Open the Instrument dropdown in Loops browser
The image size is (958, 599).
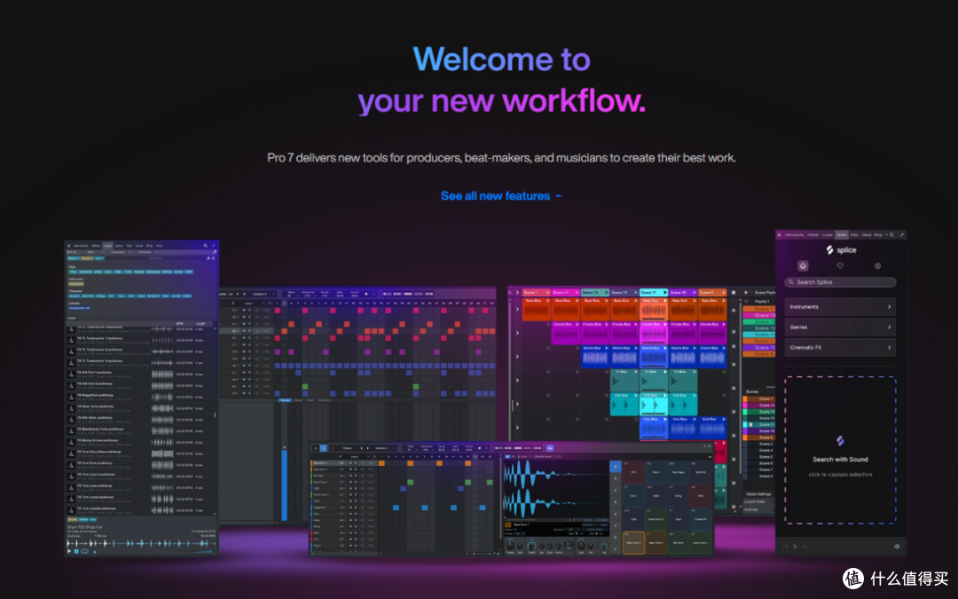(x=120, y=252)
